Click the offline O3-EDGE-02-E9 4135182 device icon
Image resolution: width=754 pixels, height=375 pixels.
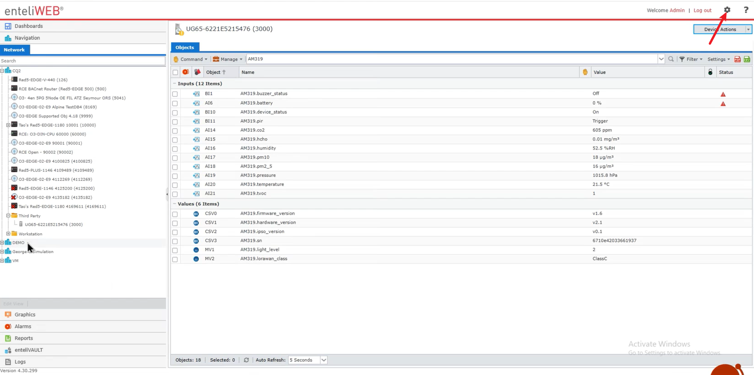(14, 197)
